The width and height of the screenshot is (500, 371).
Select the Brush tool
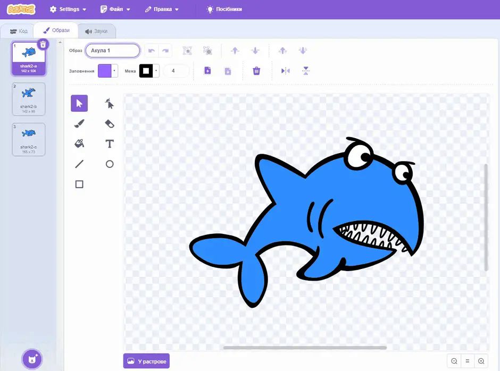tap(79, 124)
